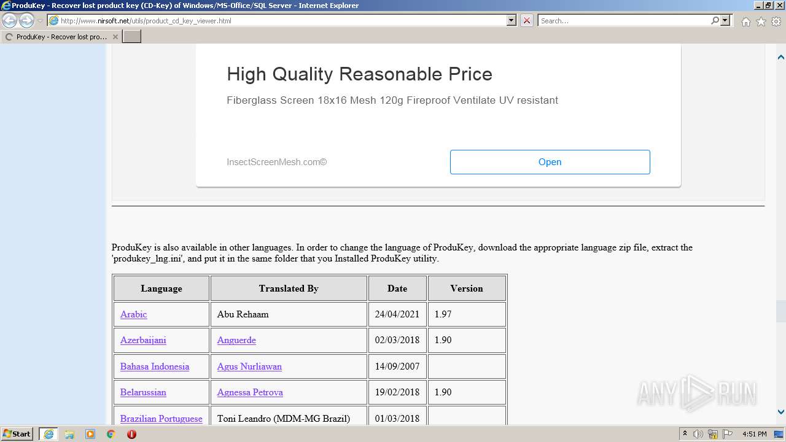Screen dimensions: 786x442
Task: Open a new blank tab
Action: (x=132, y=37)
